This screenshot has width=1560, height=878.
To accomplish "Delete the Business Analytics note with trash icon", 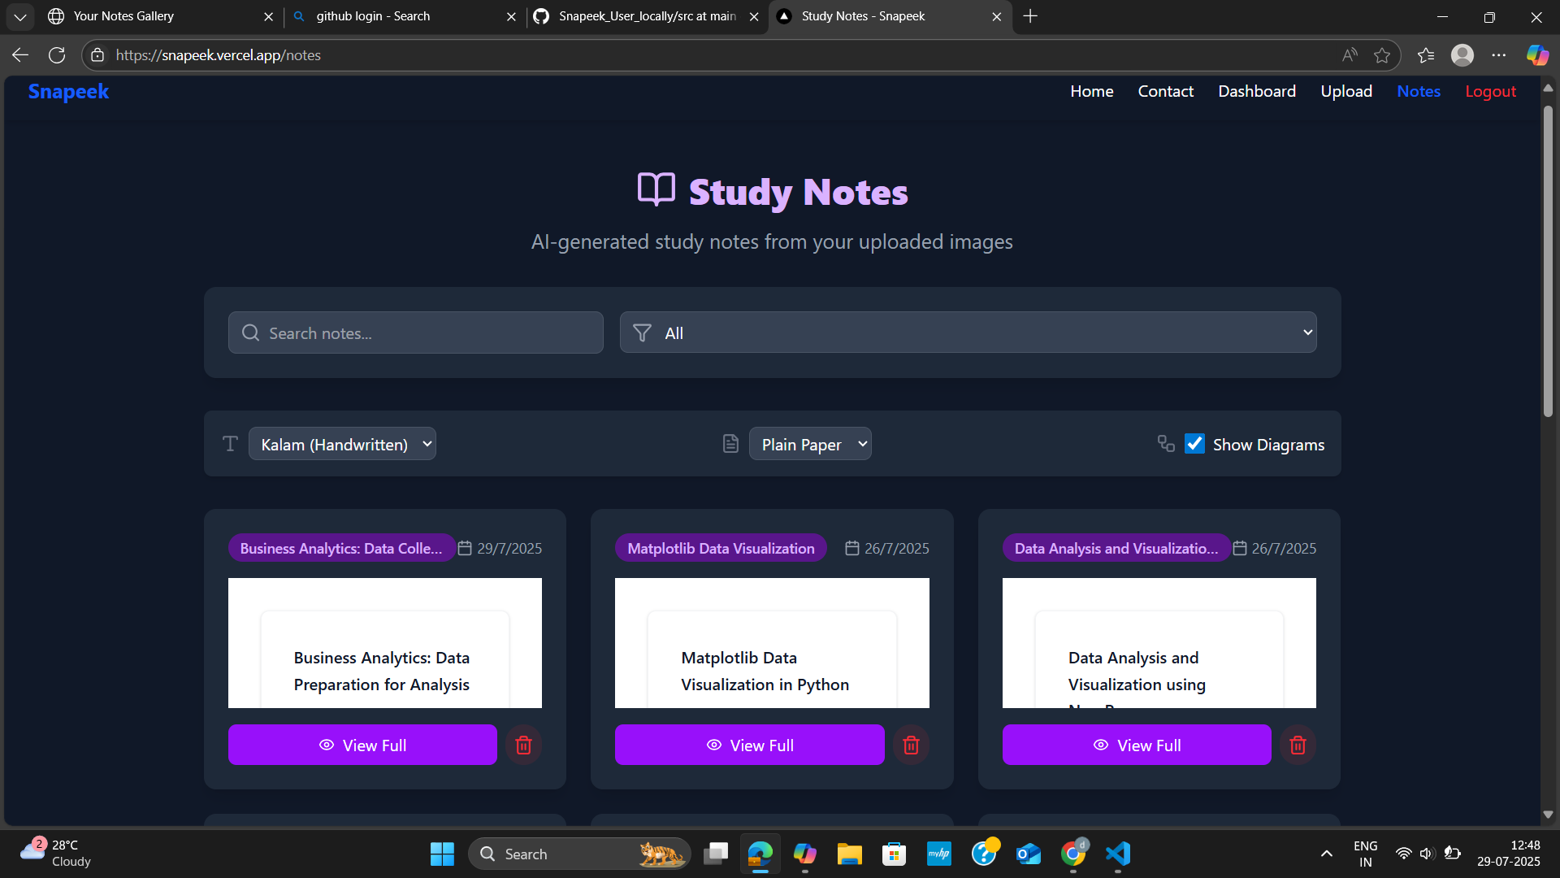I will 523,745.
